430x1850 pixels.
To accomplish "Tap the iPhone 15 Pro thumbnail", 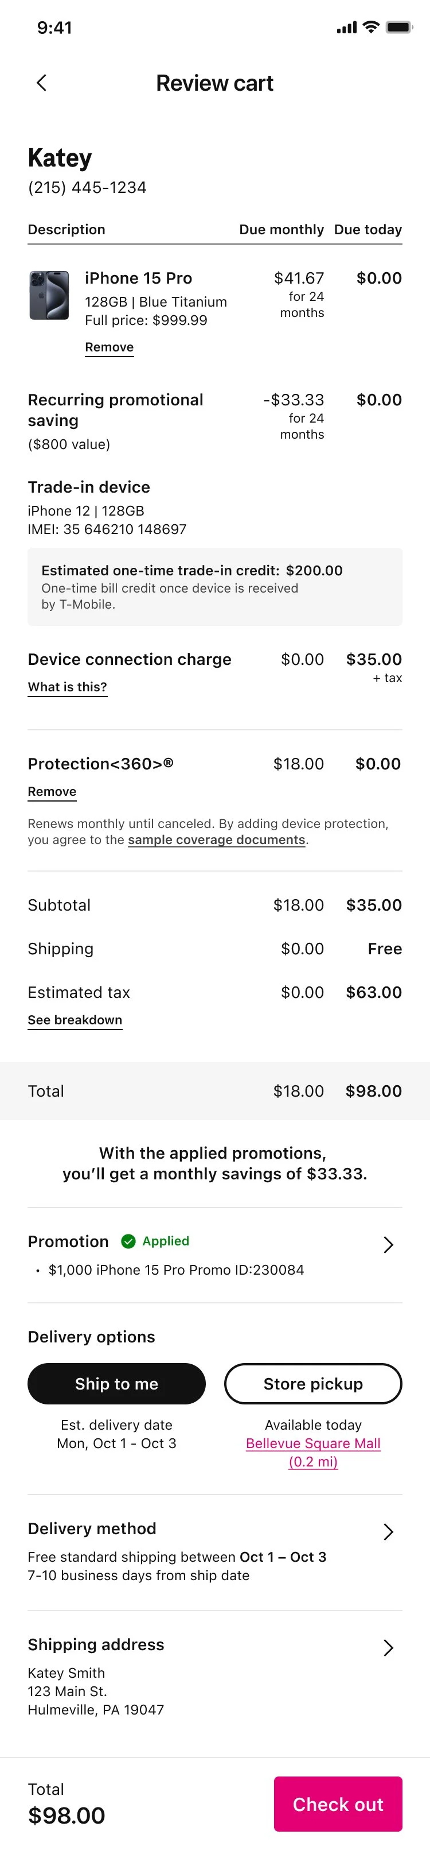I will click(49, 295).
